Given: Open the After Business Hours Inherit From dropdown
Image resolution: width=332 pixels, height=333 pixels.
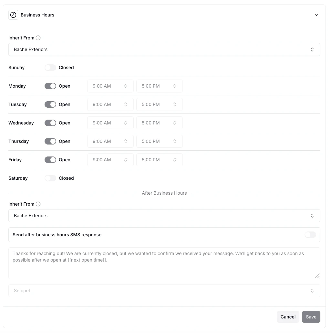Looking at the screenshot, I should tap(164, 216).
